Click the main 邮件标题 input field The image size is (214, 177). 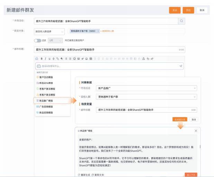[x=109, y=50]
